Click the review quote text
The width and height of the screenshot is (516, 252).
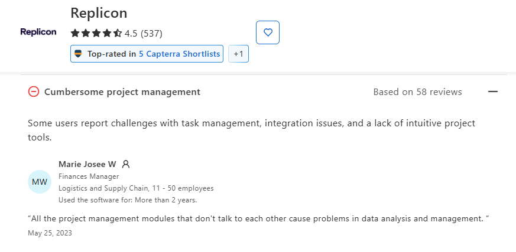click(259, 218)
